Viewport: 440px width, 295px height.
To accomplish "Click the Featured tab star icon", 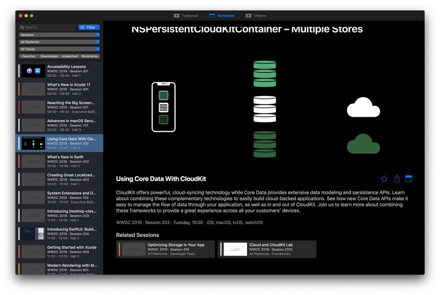I will [x=176, y=16].
